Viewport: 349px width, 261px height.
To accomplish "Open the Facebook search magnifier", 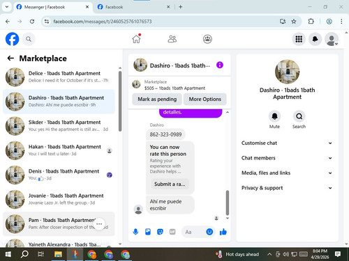I will (29, 39).
